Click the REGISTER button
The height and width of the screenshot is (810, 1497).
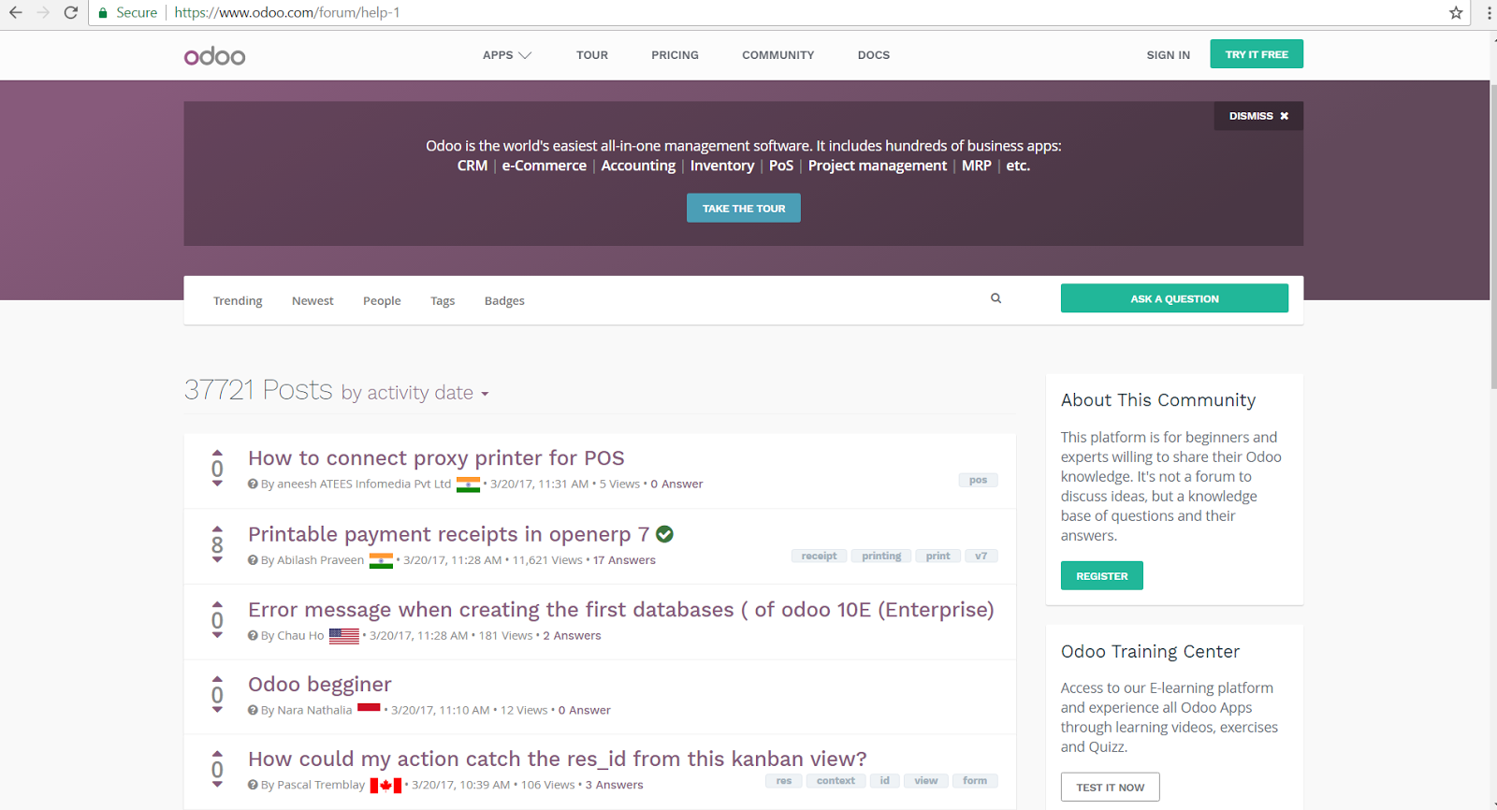[1101, 576]
